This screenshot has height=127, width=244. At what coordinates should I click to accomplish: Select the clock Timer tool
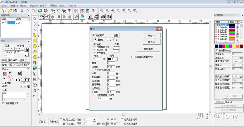tap(35, 85)
